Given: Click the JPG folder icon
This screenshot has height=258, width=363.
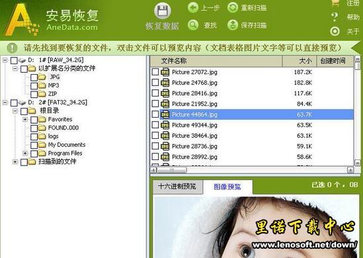Looking at the screenshot, I should coord(42,77).
